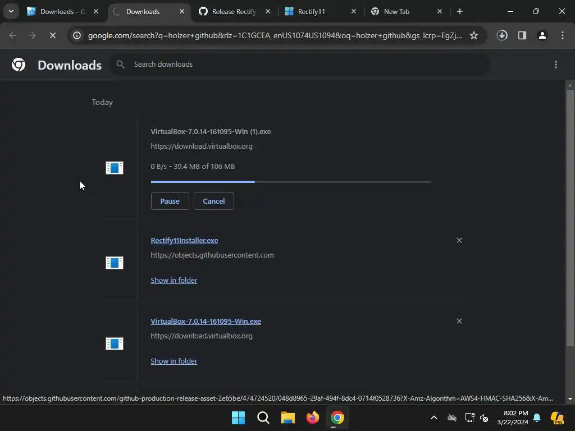Screen dimensions: 575x431
Task: Click the VirtualBox-7.0.14-161095-Win (1).exe filename
Action: (211, 131)
